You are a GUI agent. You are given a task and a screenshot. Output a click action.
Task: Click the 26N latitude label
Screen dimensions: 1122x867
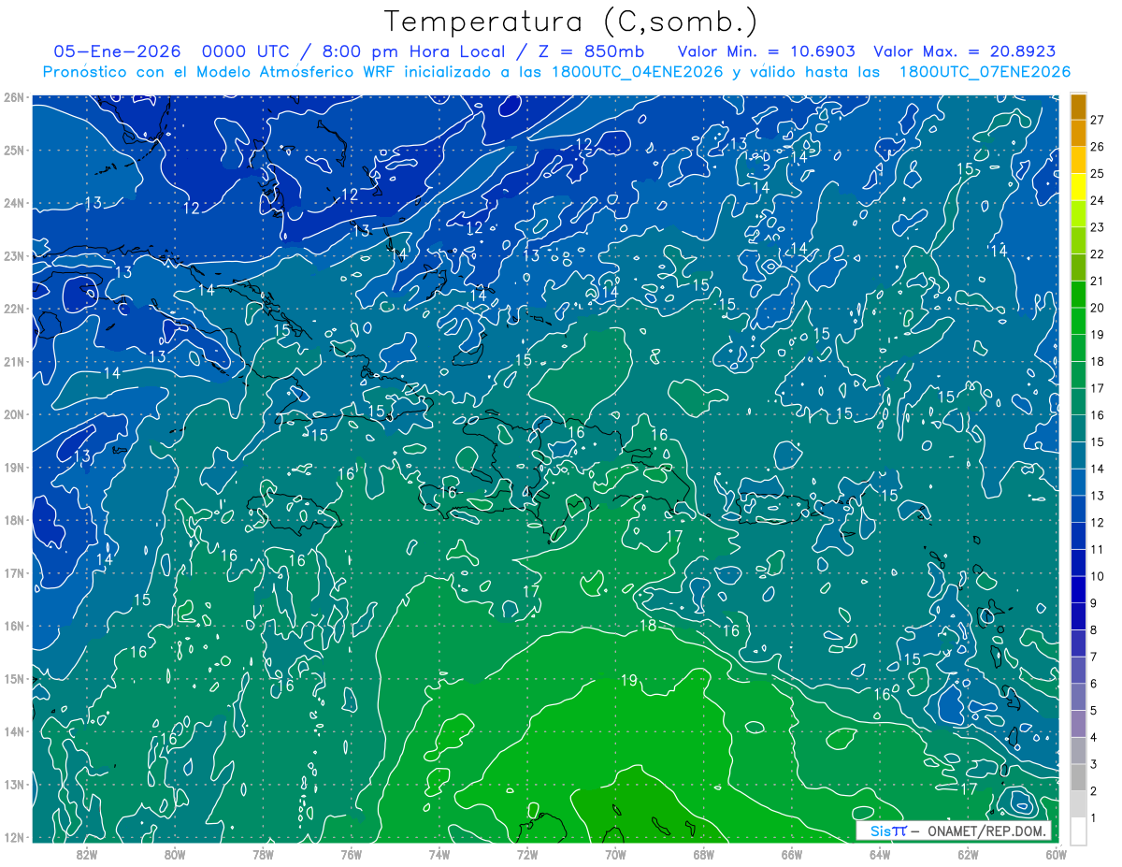pyautogui.click(x=14, y=97)
